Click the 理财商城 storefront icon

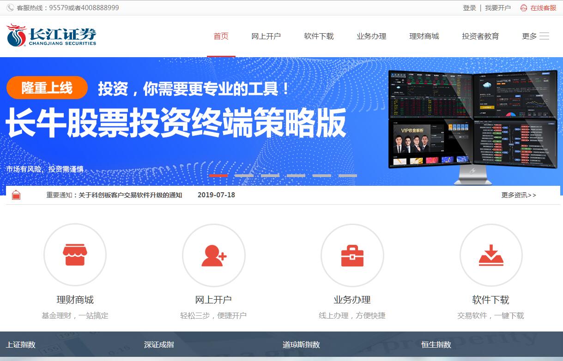(x=75, y=255)
